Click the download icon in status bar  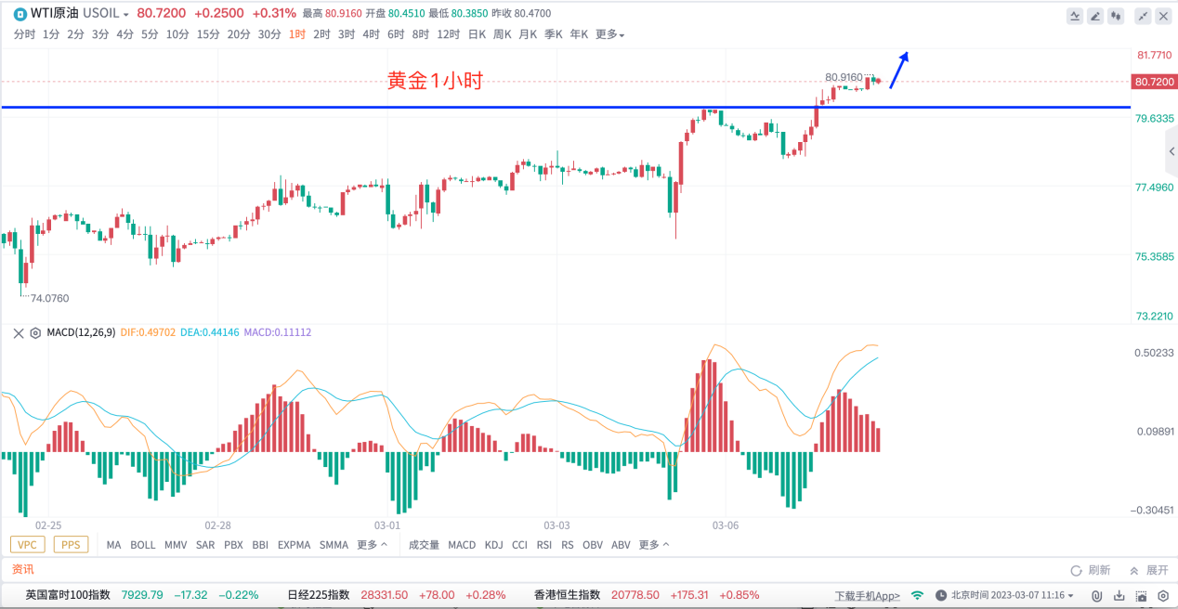click(1119, 595)
